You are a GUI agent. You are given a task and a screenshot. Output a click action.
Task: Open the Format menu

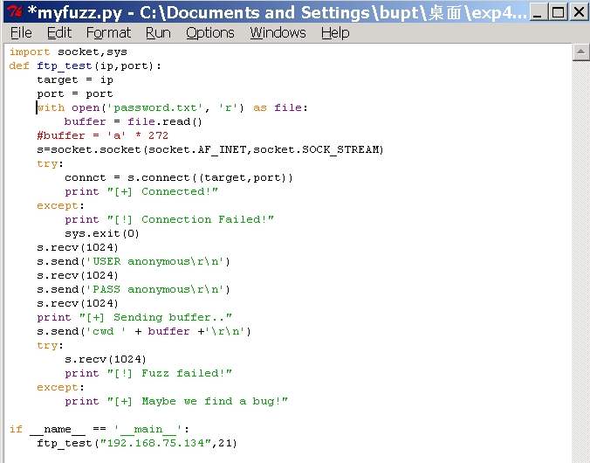coord(107,32)
